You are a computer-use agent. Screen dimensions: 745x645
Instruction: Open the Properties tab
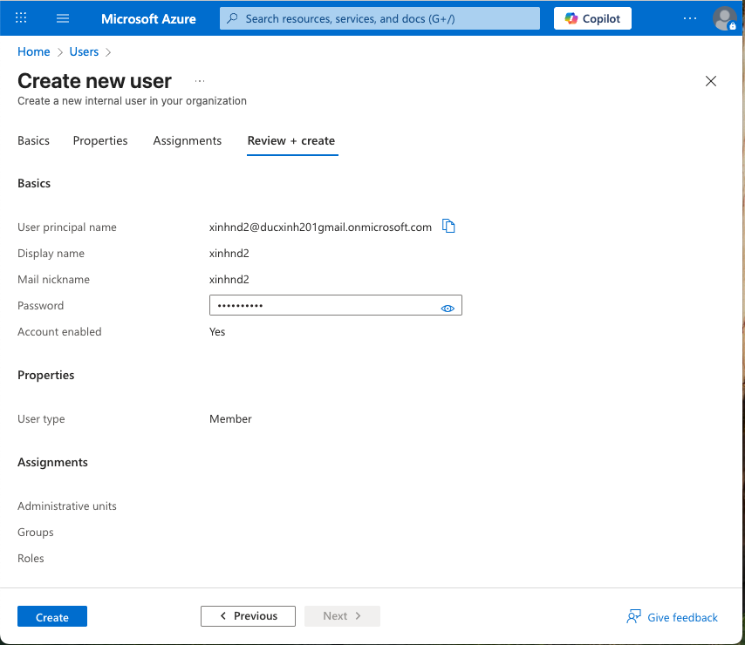click(99, 140)
